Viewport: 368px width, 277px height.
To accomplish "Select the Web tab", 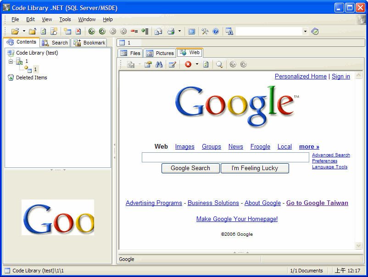I will [x=190, y=53].
